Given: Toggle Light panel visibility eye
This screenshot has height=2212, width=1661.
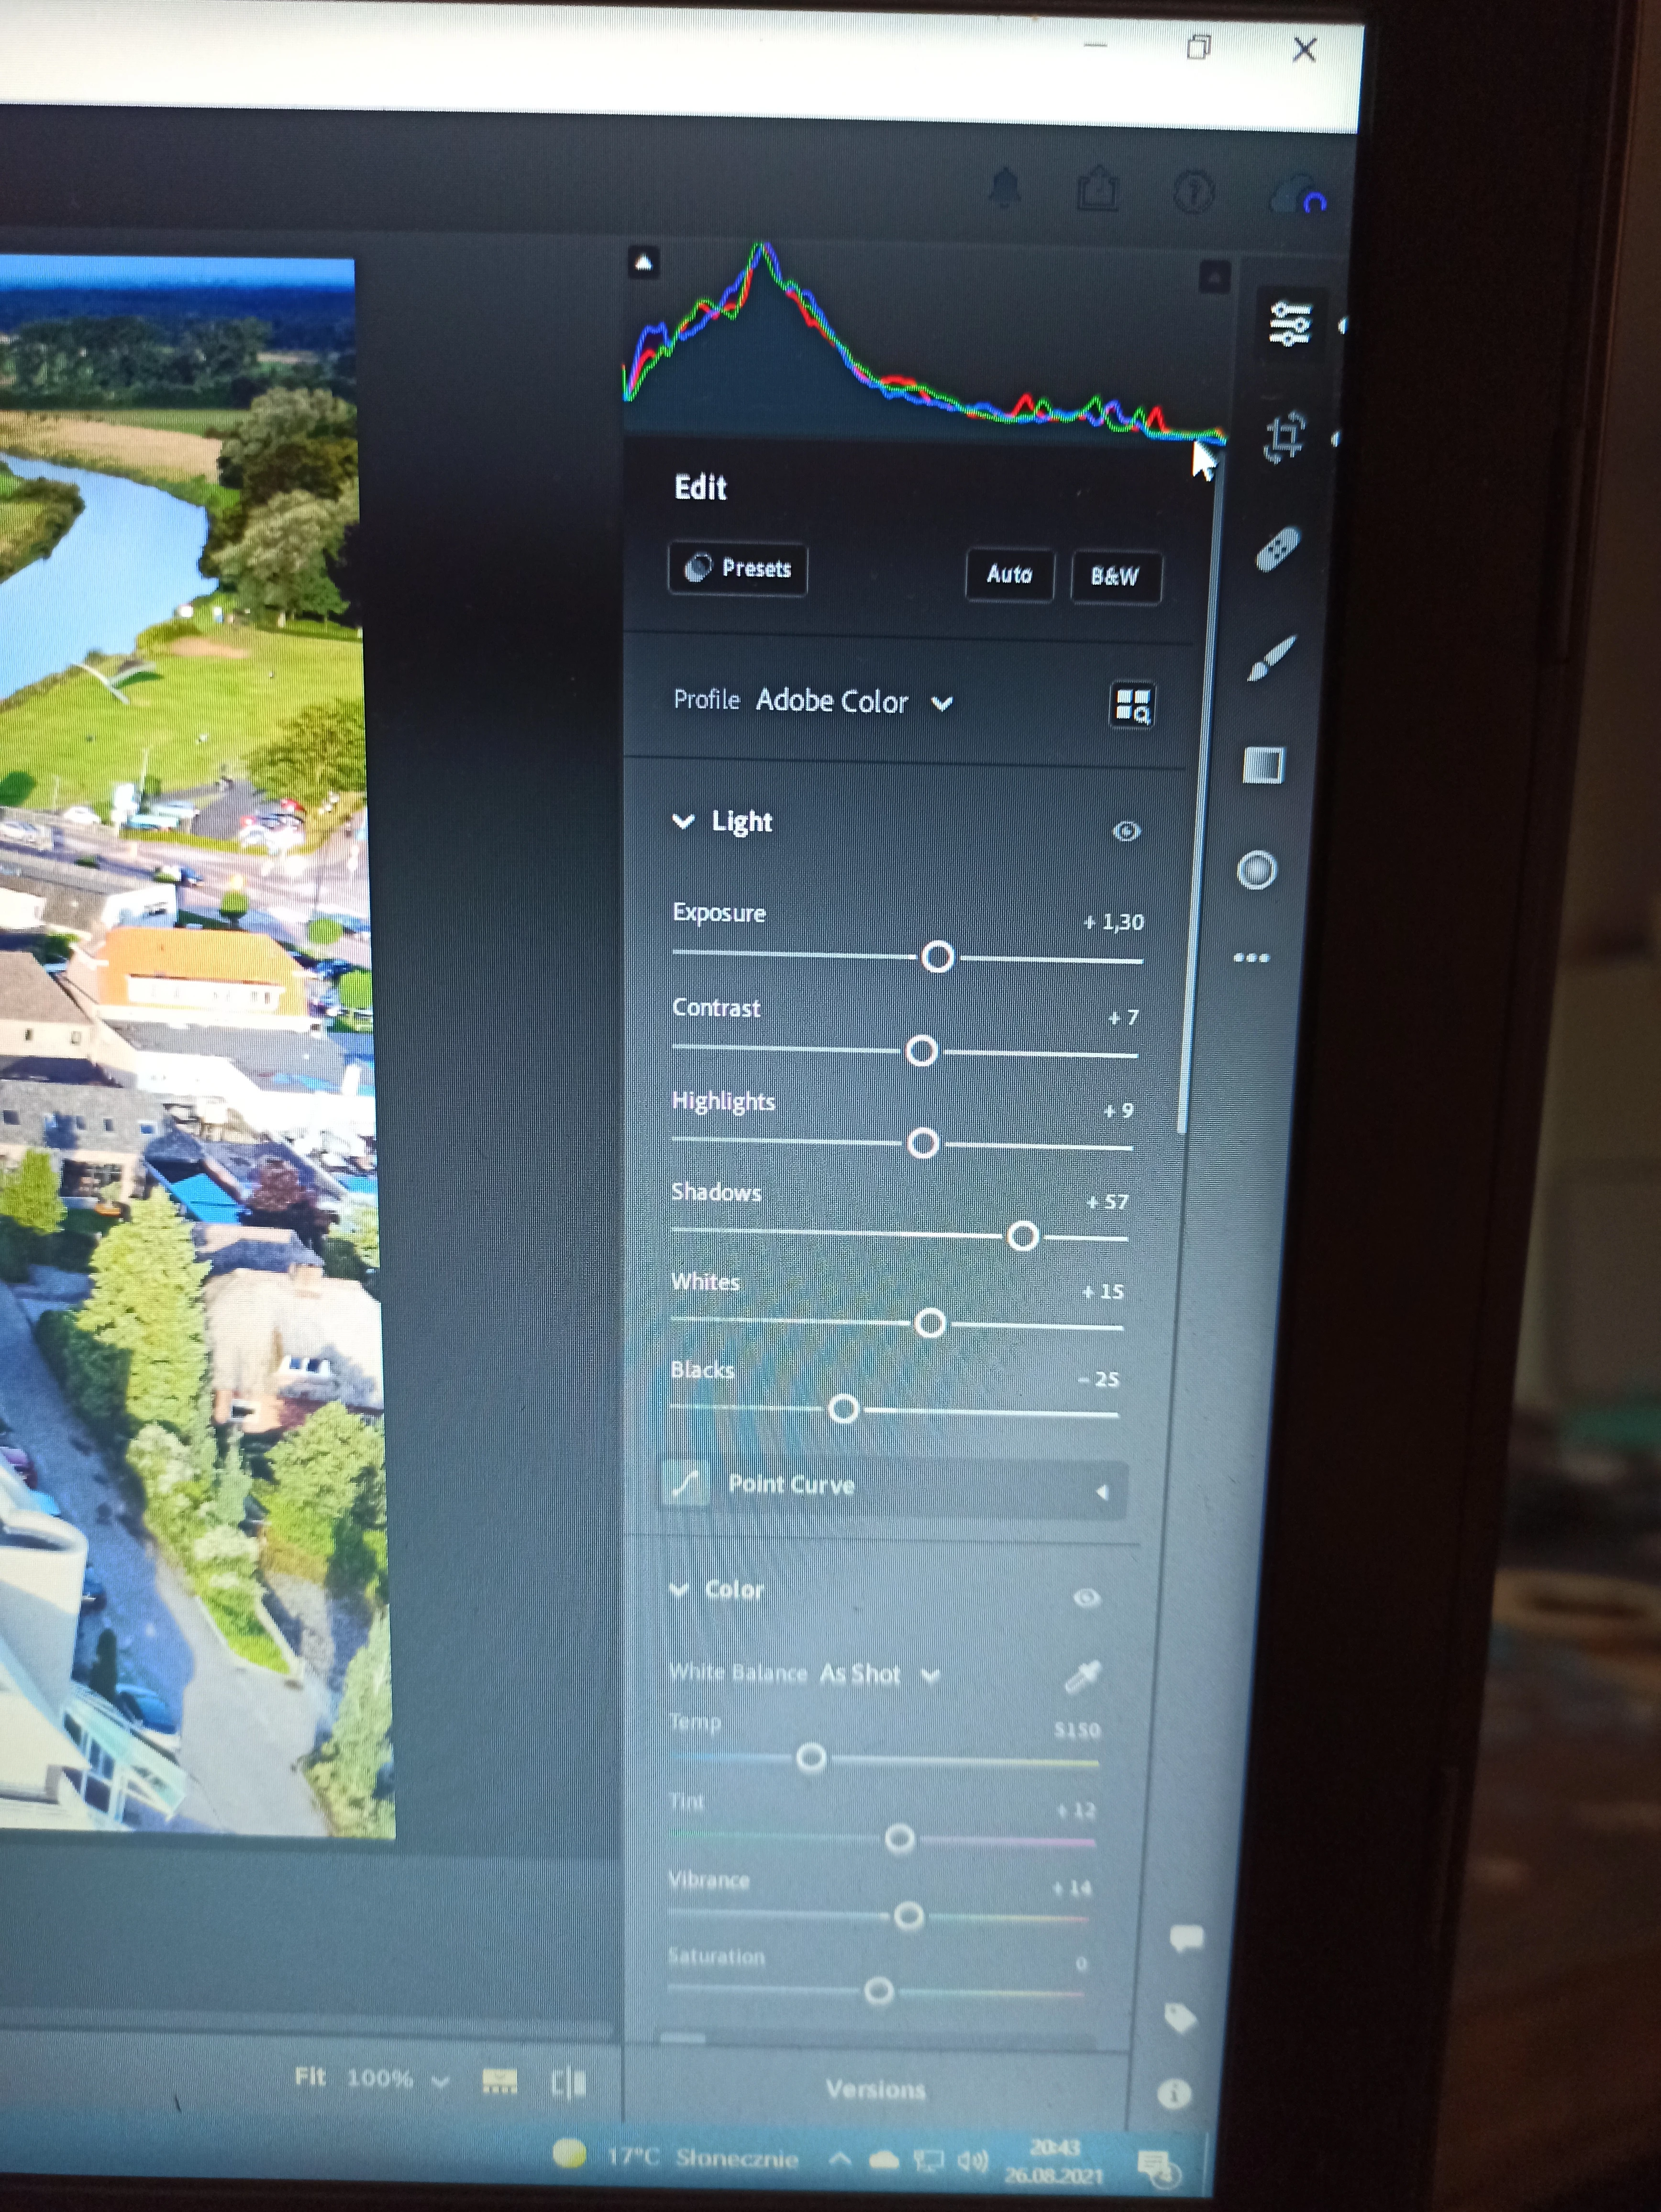Looking at the screenshot, I should click(1126, 831).
